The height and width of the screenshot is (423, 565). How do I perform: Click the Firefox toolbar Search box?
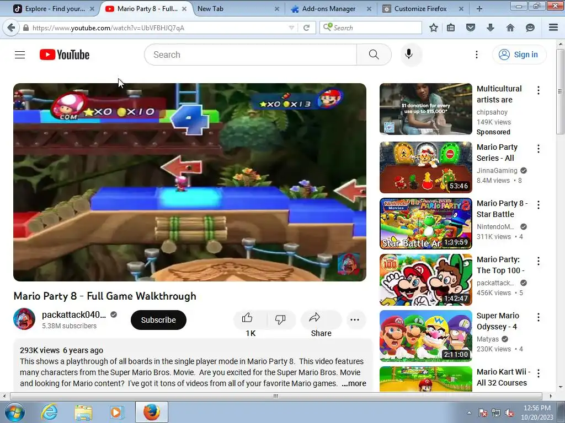371,28
